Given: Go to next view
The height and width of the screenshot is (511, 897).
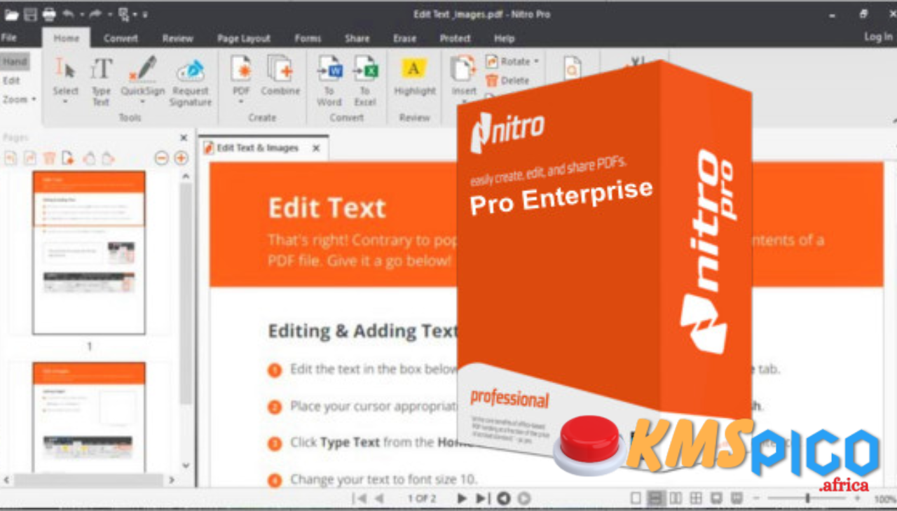Looking at the screenshot, I should coord(523,498).
